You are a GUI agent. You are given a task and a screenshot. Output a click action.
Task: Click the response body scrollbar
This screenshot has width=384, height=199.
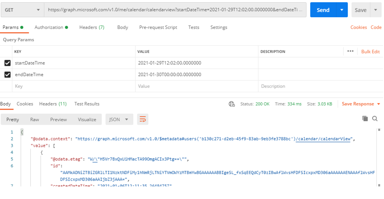379,157
